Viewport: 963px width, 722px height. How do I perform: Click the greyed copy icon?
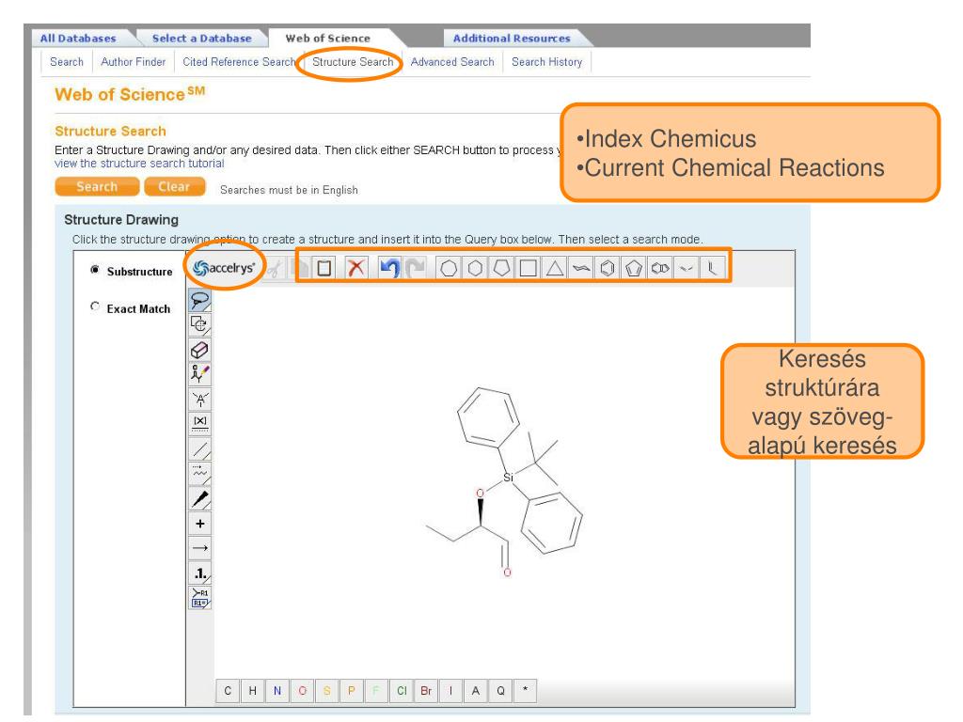[301, 268]
